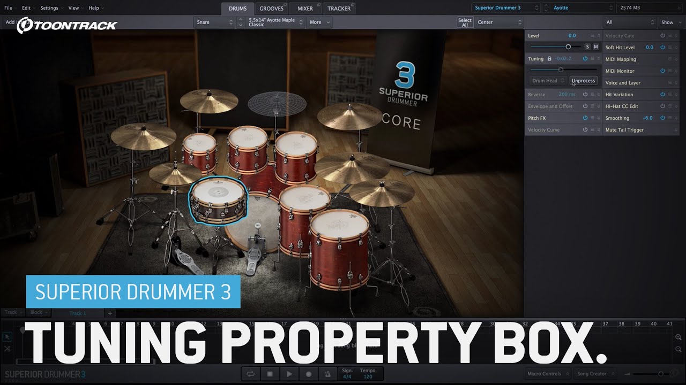Open the Drum Head dropdown

pos(548,81)
